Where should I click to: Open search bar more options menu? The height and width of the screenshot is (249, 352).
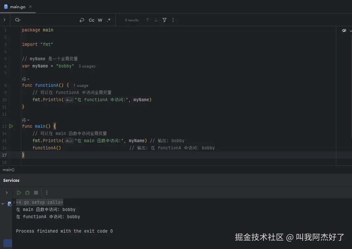tap(173, 20)
